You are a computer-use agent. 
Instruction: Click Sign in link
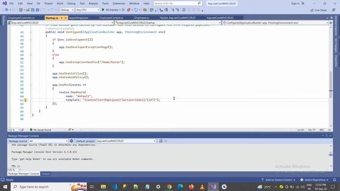295,4
